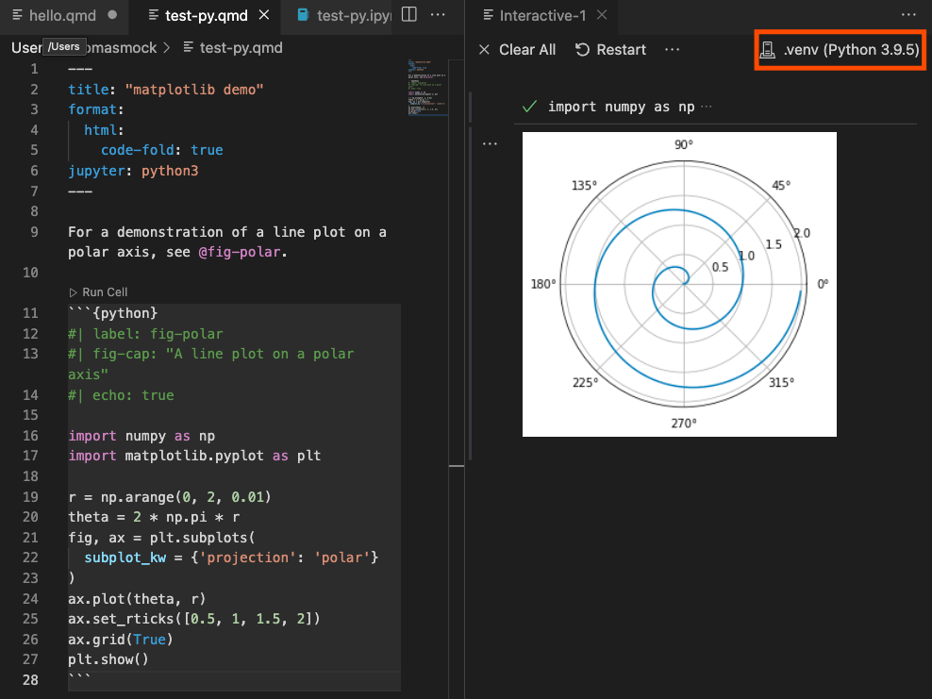Click the ax.plot(theta, r) line
The height and width of the screenshot is (699, 932).
coord(137,599)
